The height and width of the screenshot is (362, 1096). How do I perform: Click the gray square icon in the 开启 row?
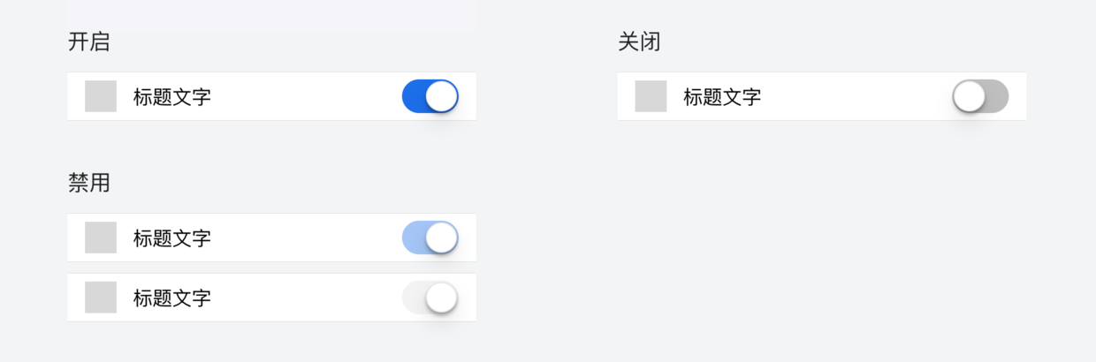[x=101, y=96]
